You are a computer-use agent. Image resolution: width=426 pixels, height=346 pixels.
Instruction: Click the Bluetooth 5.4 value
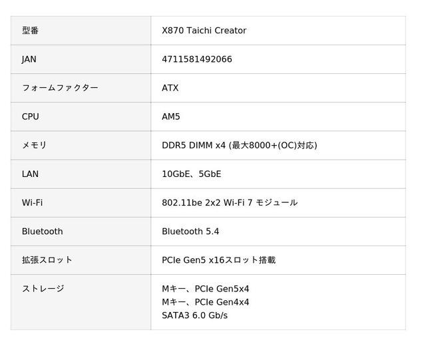point(190,231)
